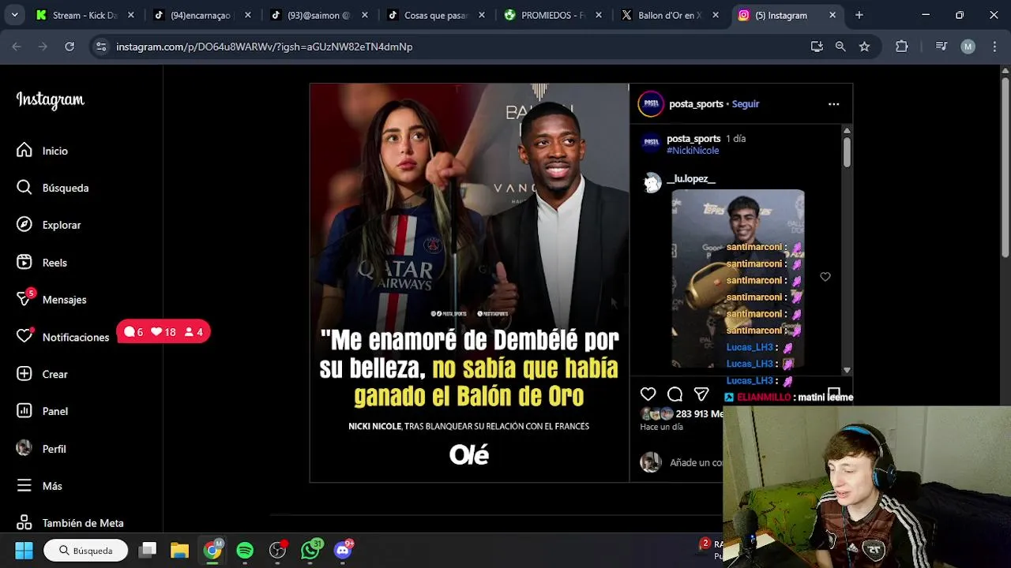The height and width of the screenshot is (568, 1011).
Task: Open Chrome extensions puzzle icon
Action: 902,47
